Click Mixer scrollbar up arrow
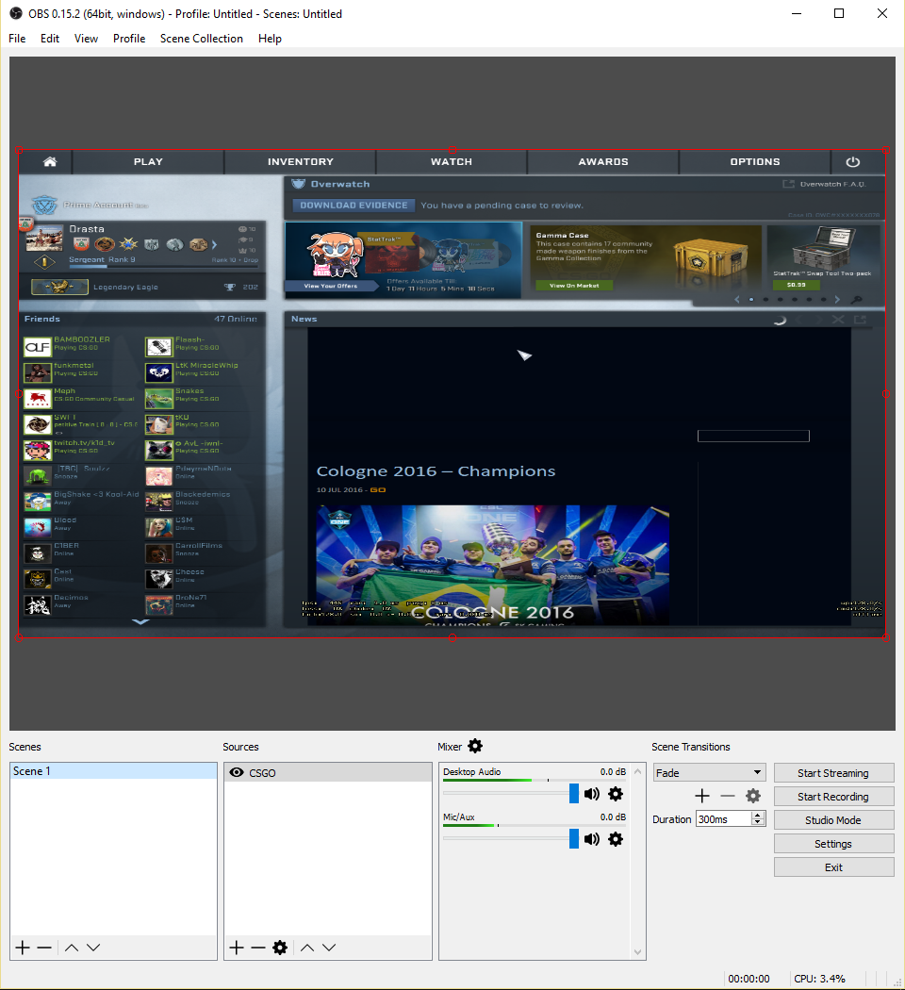The width and height of the screenshot is (905, 990). [x=637, y=771]
